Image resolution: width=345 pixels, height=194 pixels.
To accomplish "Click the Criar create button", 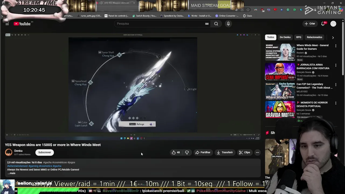I will coord(310,24).
